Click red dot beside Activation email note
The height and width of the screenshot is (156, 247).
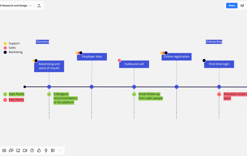(219, 94)
